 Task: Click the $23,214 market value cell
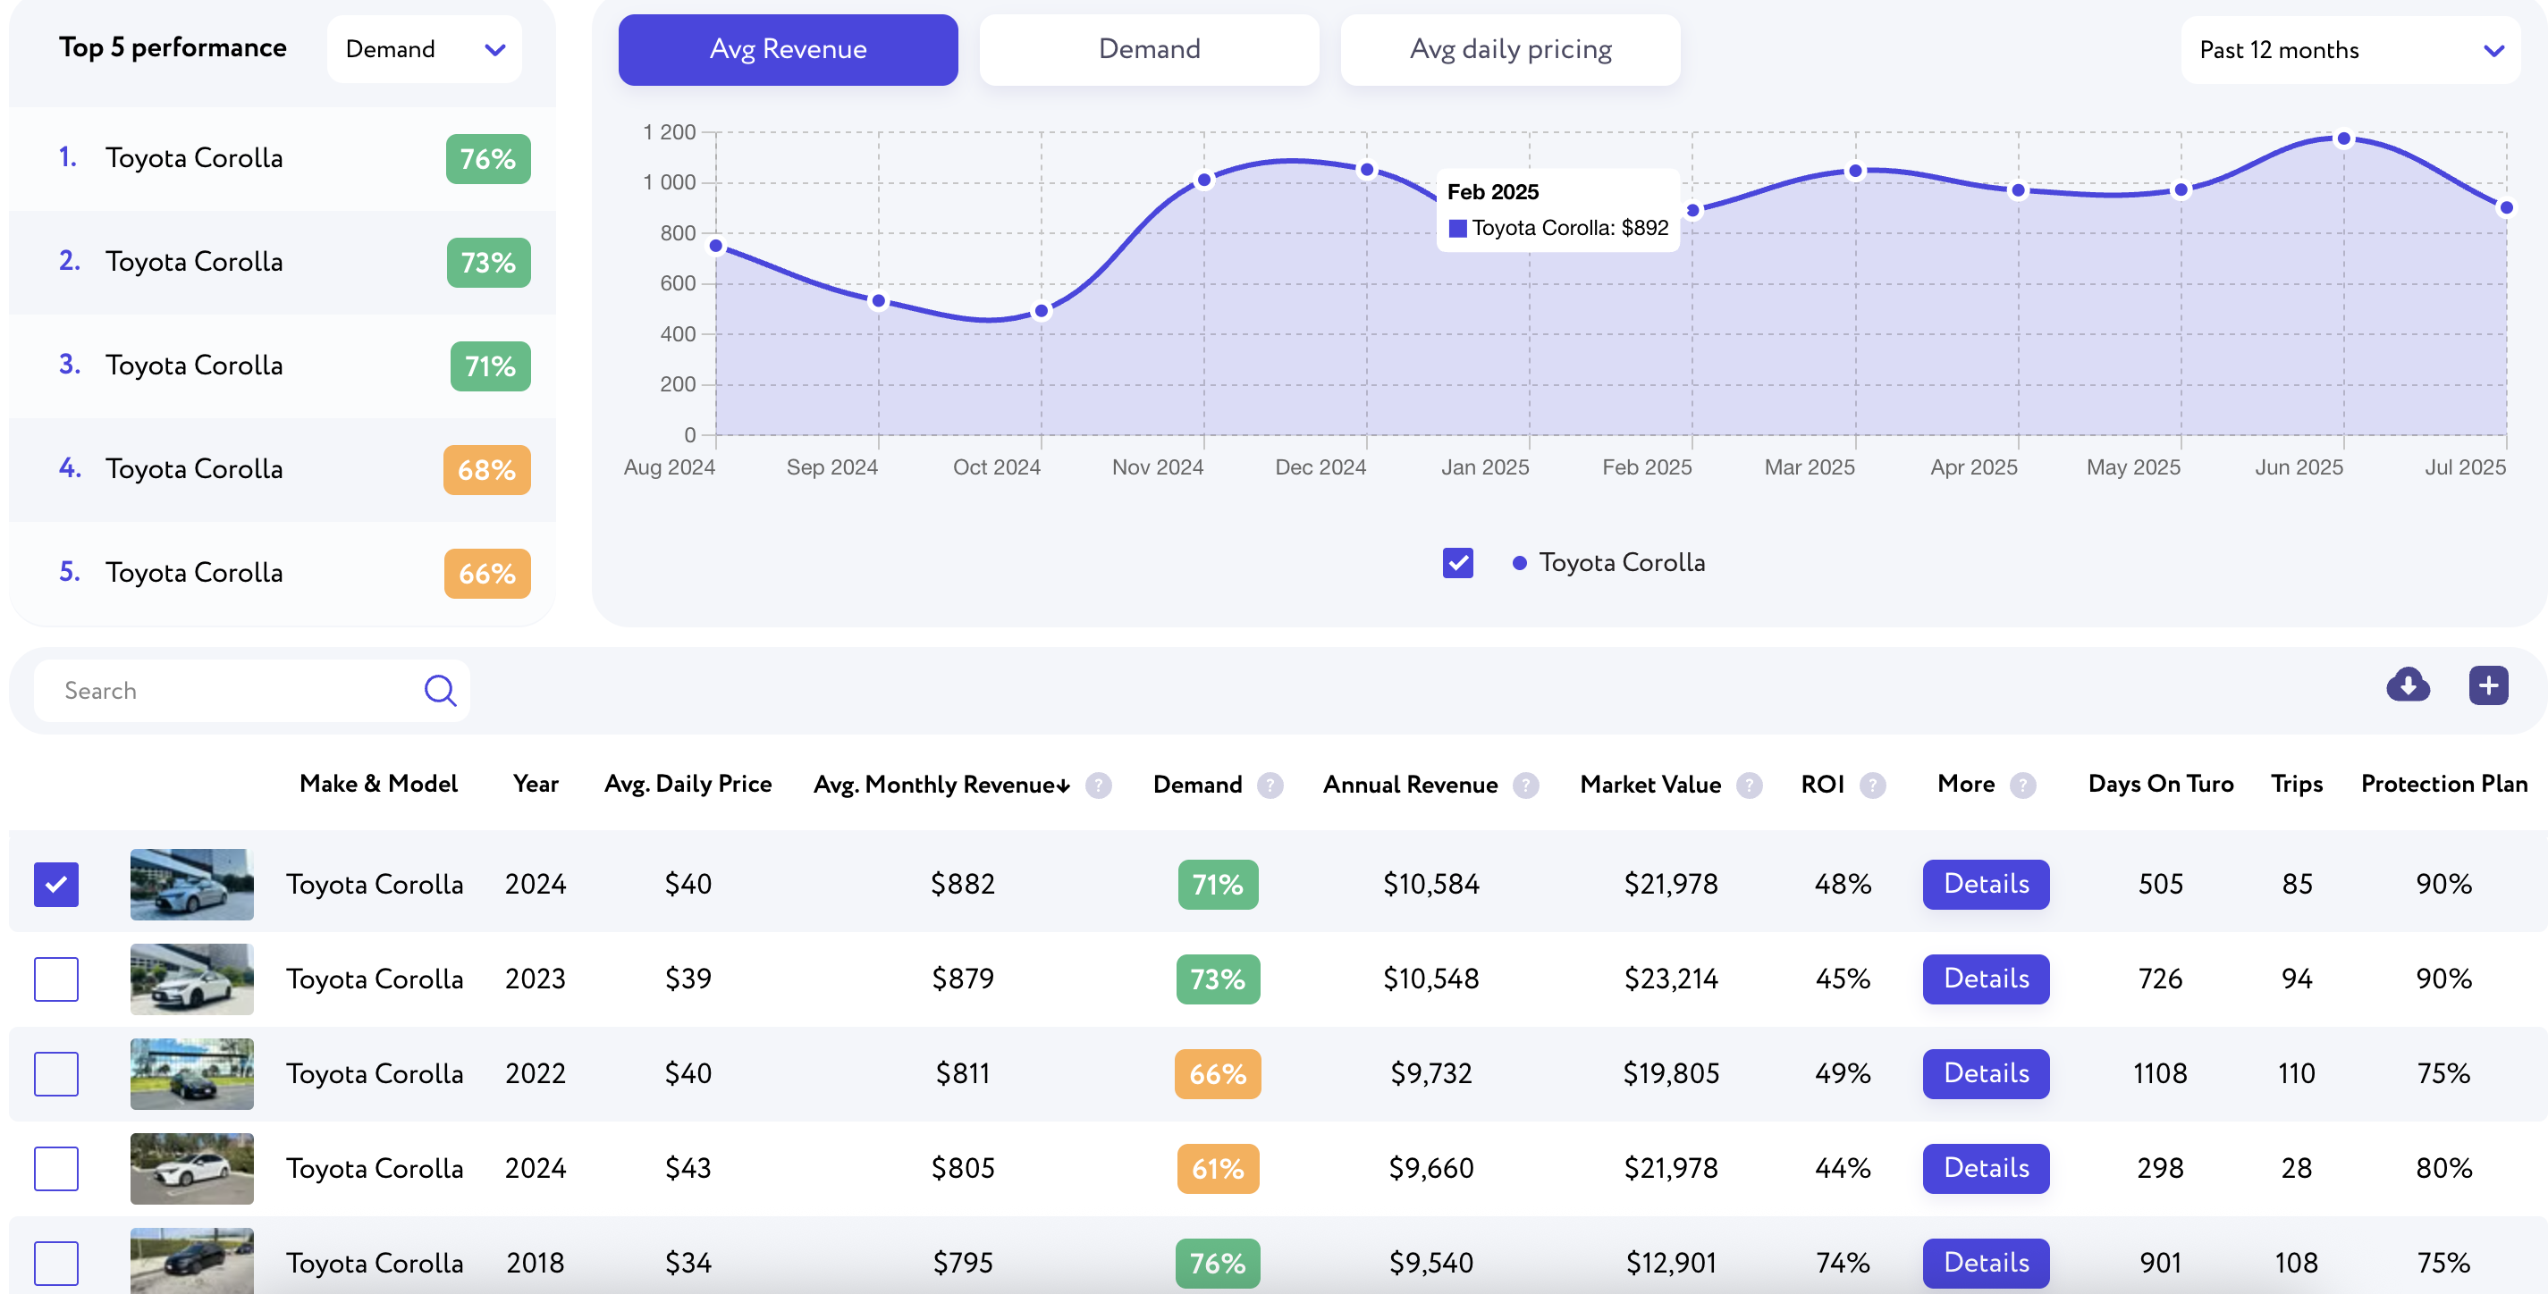(x=1671, y=979)
